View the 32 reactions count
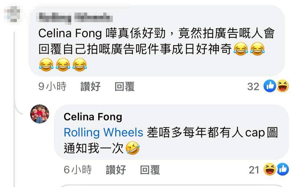 tap(253, 87)
